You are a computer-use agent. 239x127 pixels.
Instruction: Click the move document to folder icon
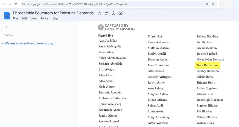coord(107,13)
